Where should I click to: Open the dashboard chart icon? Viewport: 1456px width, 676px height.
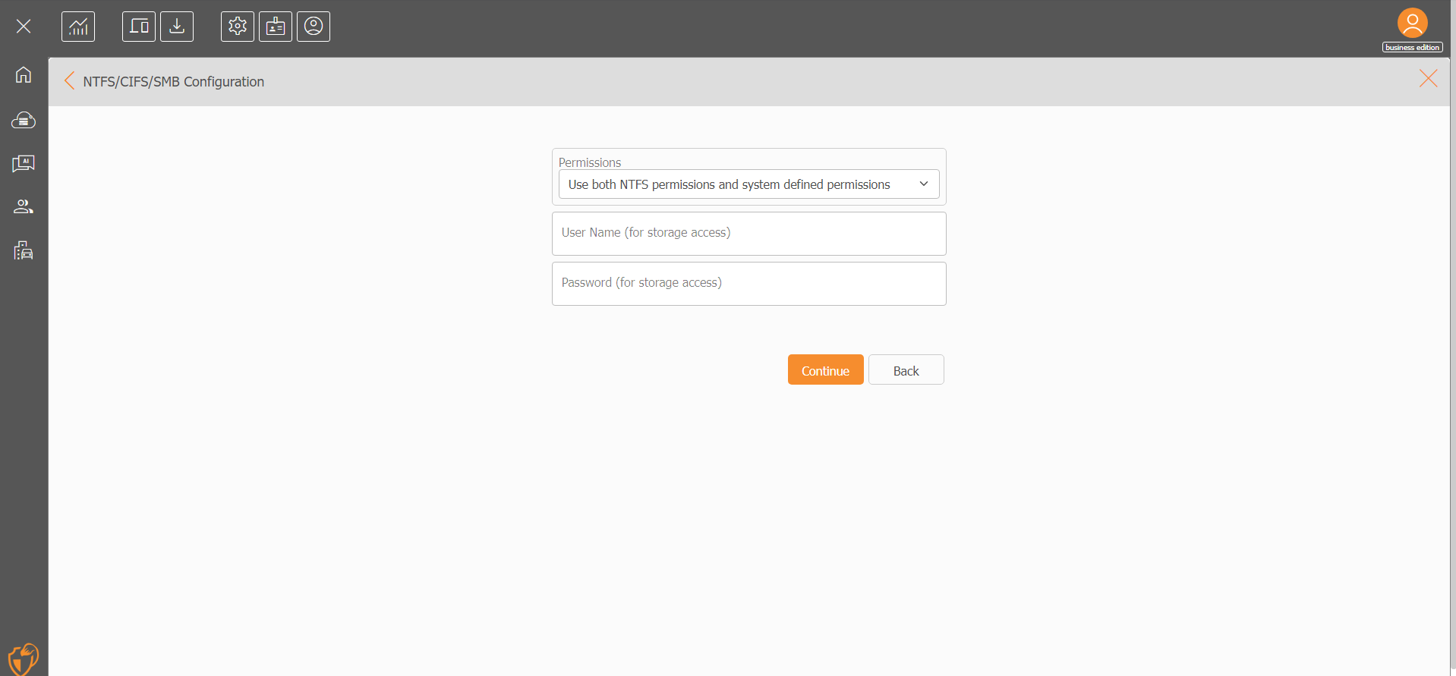coord(78,27)
